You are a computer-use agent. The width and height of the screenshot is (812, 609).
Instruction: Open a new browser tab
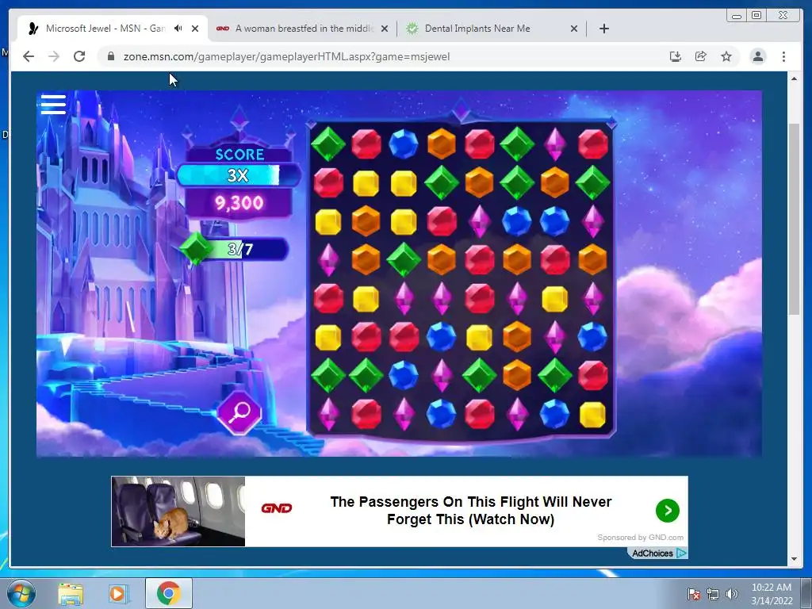(x=603, y=29)
